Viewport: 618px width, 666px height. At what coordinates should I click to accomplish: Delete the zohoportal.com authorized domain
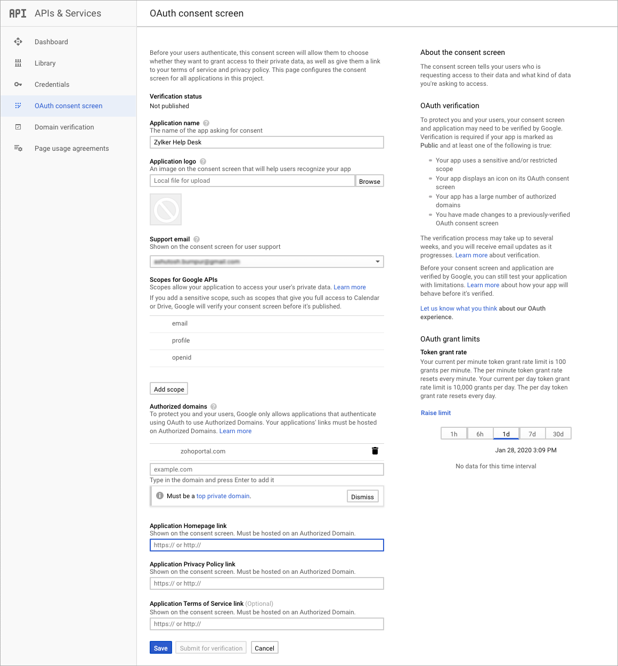point(375,451)
